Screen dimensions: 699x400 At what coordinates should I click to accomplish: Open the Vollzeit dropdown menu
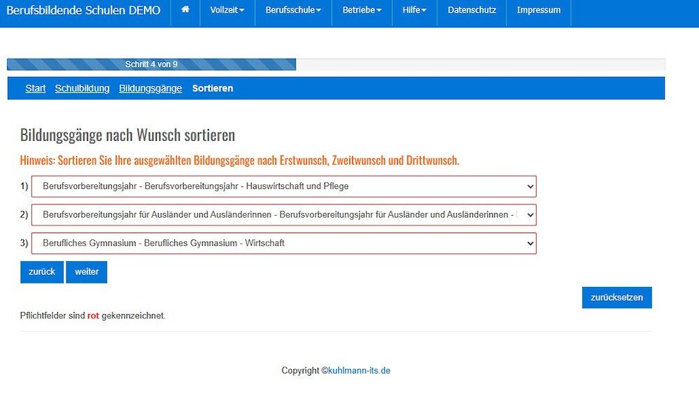click(227, 10)
